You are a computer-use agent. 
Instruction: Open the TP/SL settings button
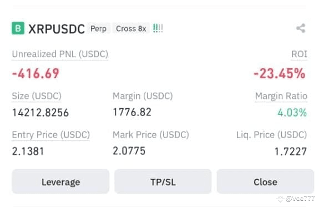[x=163, y=181]
